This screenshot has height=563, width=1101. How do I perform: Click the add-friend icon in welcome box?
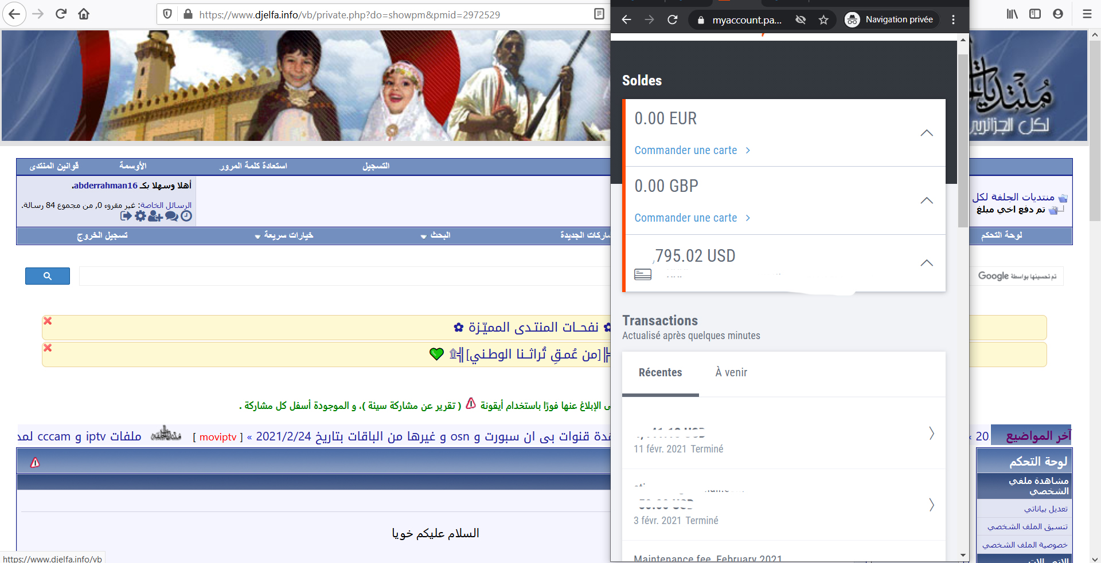point(155,216)
